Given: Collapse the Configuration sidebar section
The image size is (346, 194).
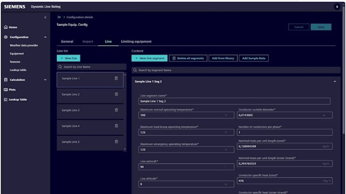Looking at the screenshot, I should tap(45, 37).
